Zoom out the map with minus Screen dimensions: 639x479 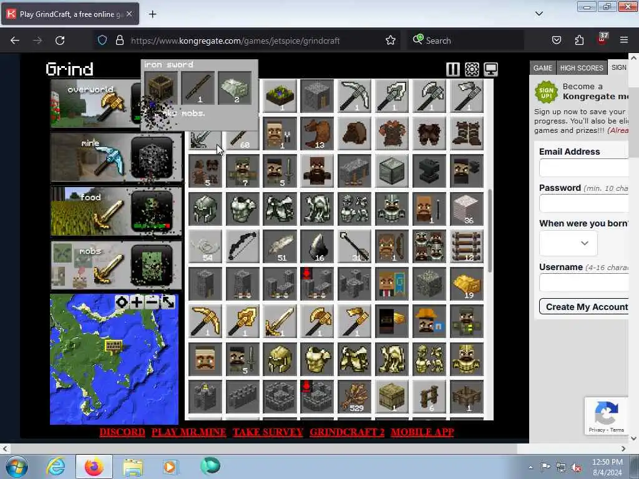coord(152,302)
